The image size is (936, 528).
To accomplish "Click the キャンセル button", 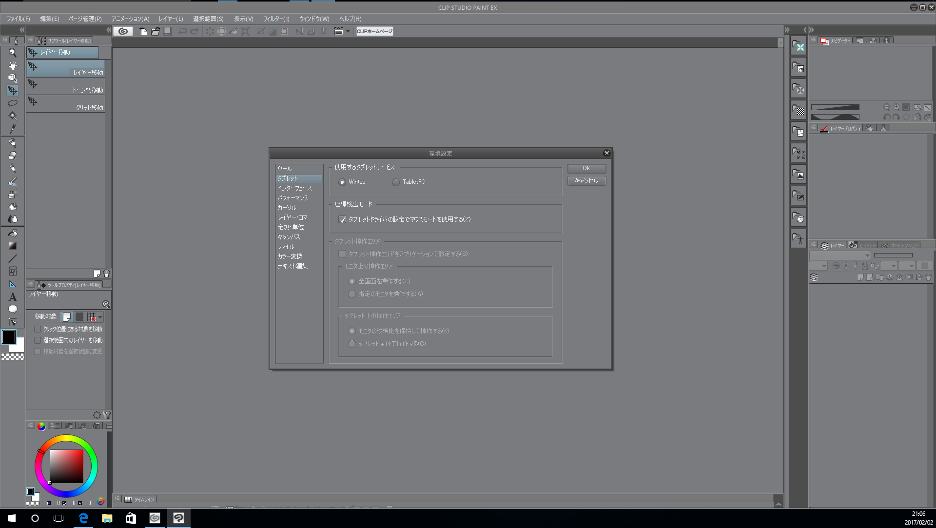I will [x=586, y=181].
